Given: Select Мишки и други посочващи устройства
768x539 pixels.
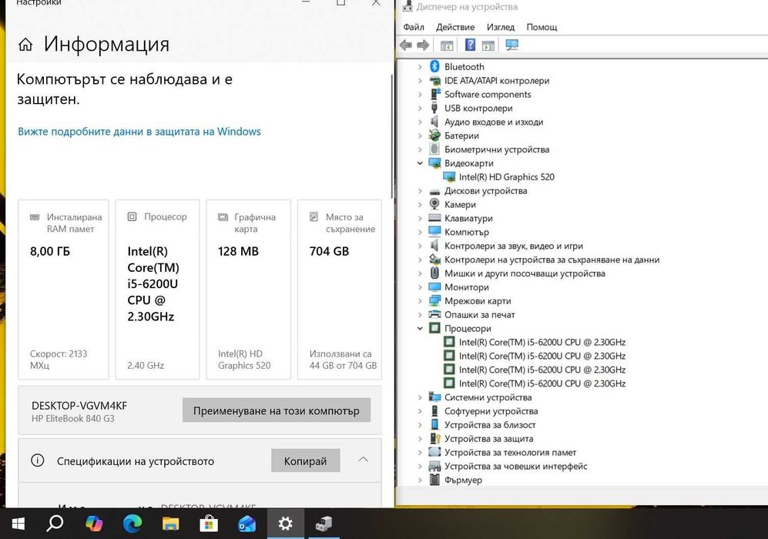Looking at the screenshot, I should (525, 273).
